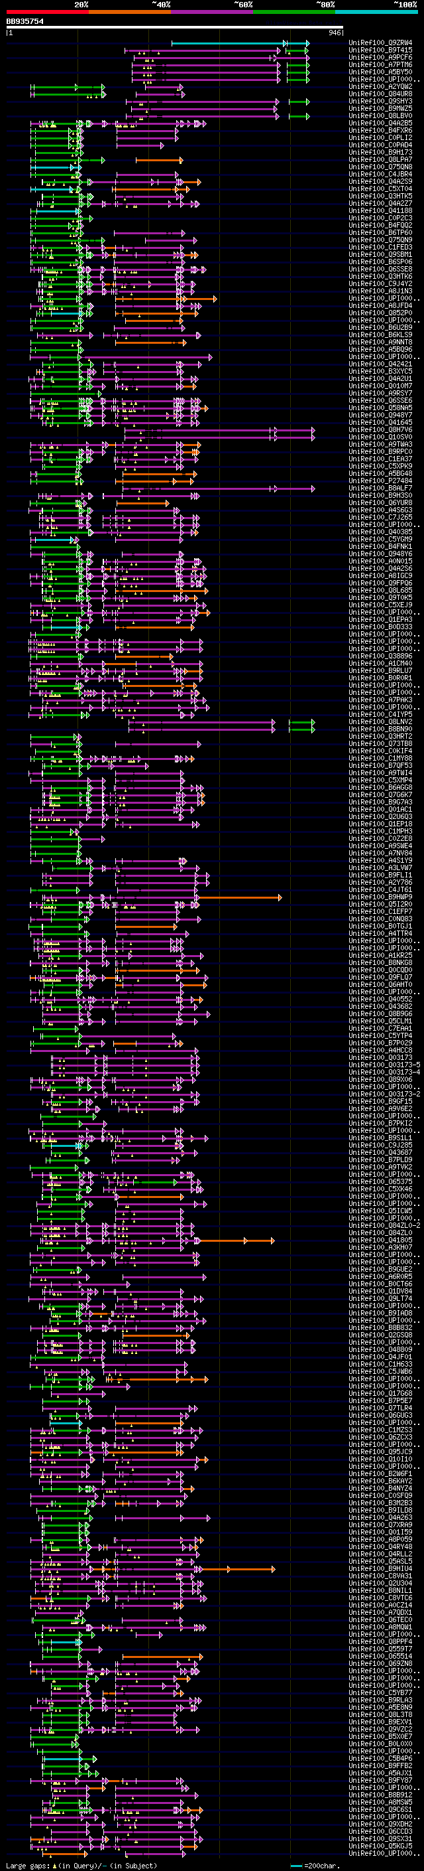Click the UniRef100_B0TGJ1 label

pyautogui.click(x=380, y=926)
